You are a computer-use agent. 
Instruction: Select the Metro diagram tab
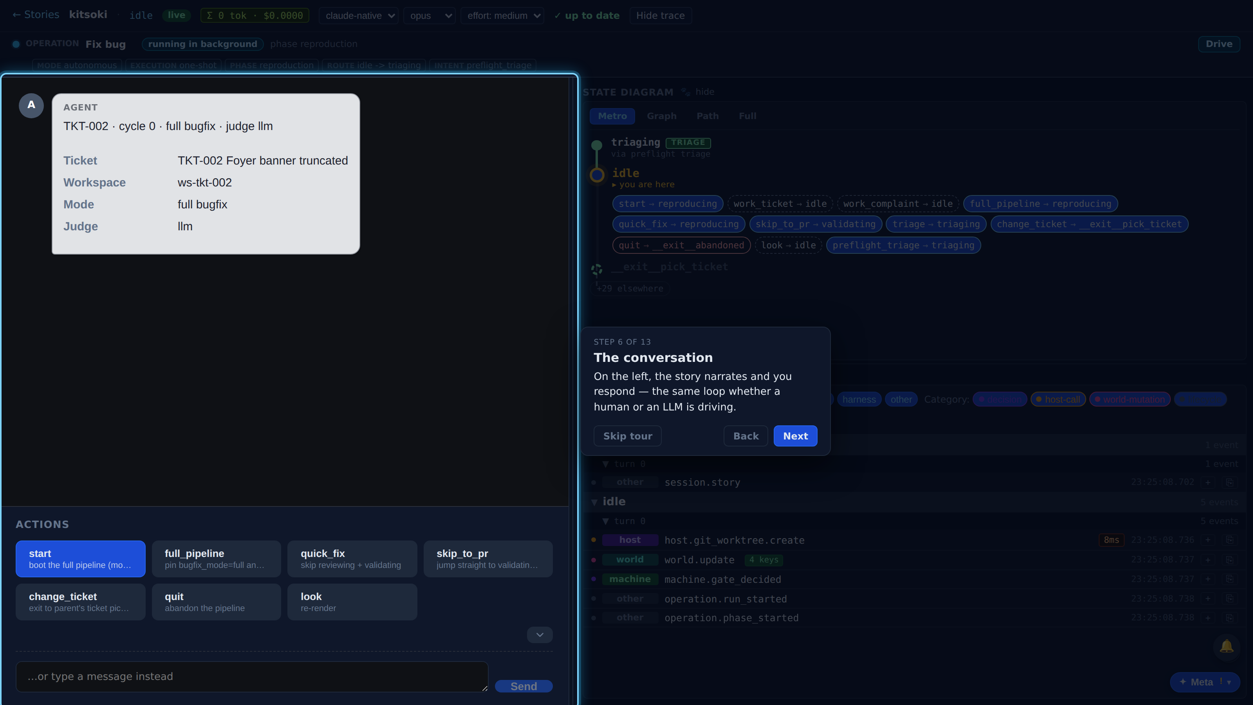(x=612, y=116)
